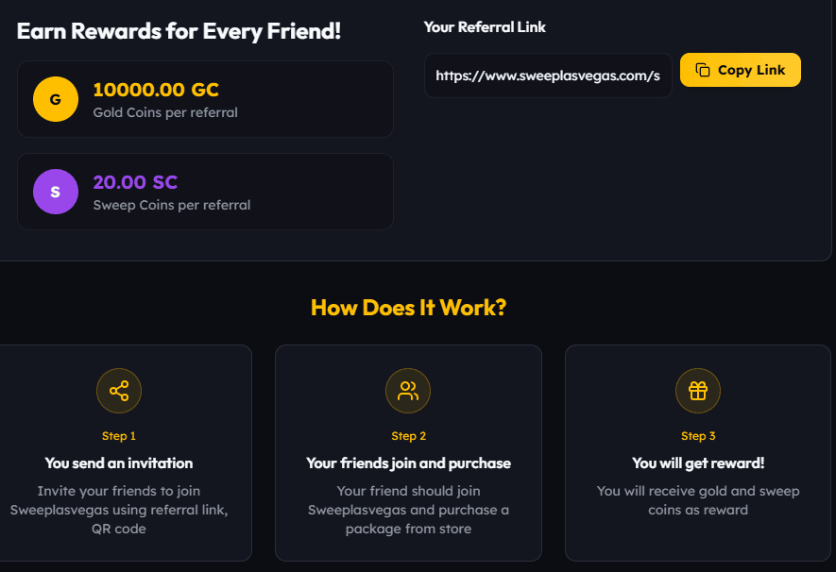Select the purple sweep coin S icon
The image size is (836, 572).
55,191
